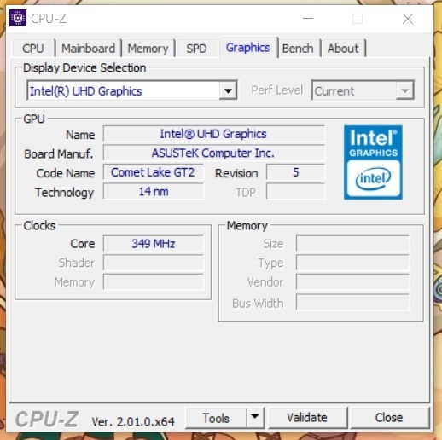The height and width of the screenshot is (440, 442).
Task: Switch to the CPU tab
Action: [33, 49]
